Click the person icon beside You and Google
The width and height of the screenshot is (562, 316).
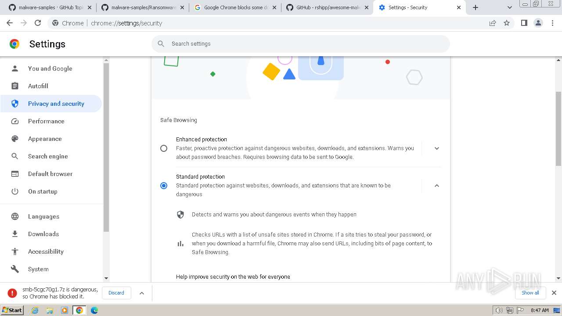(x=15, y=68)
